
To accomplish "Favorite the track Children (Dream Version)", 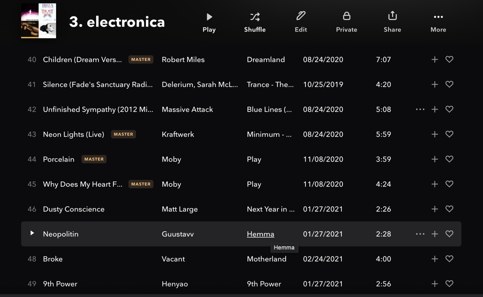I will pyautogui.click(x=449, y=59).
